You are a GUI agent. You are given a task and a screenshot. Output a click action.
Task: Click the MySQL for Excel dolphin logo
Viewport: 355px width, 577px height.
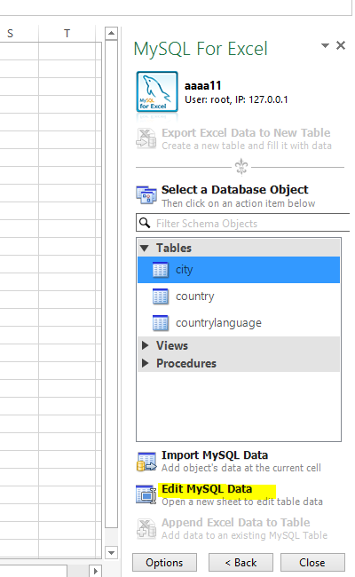[x=157, y=91]
